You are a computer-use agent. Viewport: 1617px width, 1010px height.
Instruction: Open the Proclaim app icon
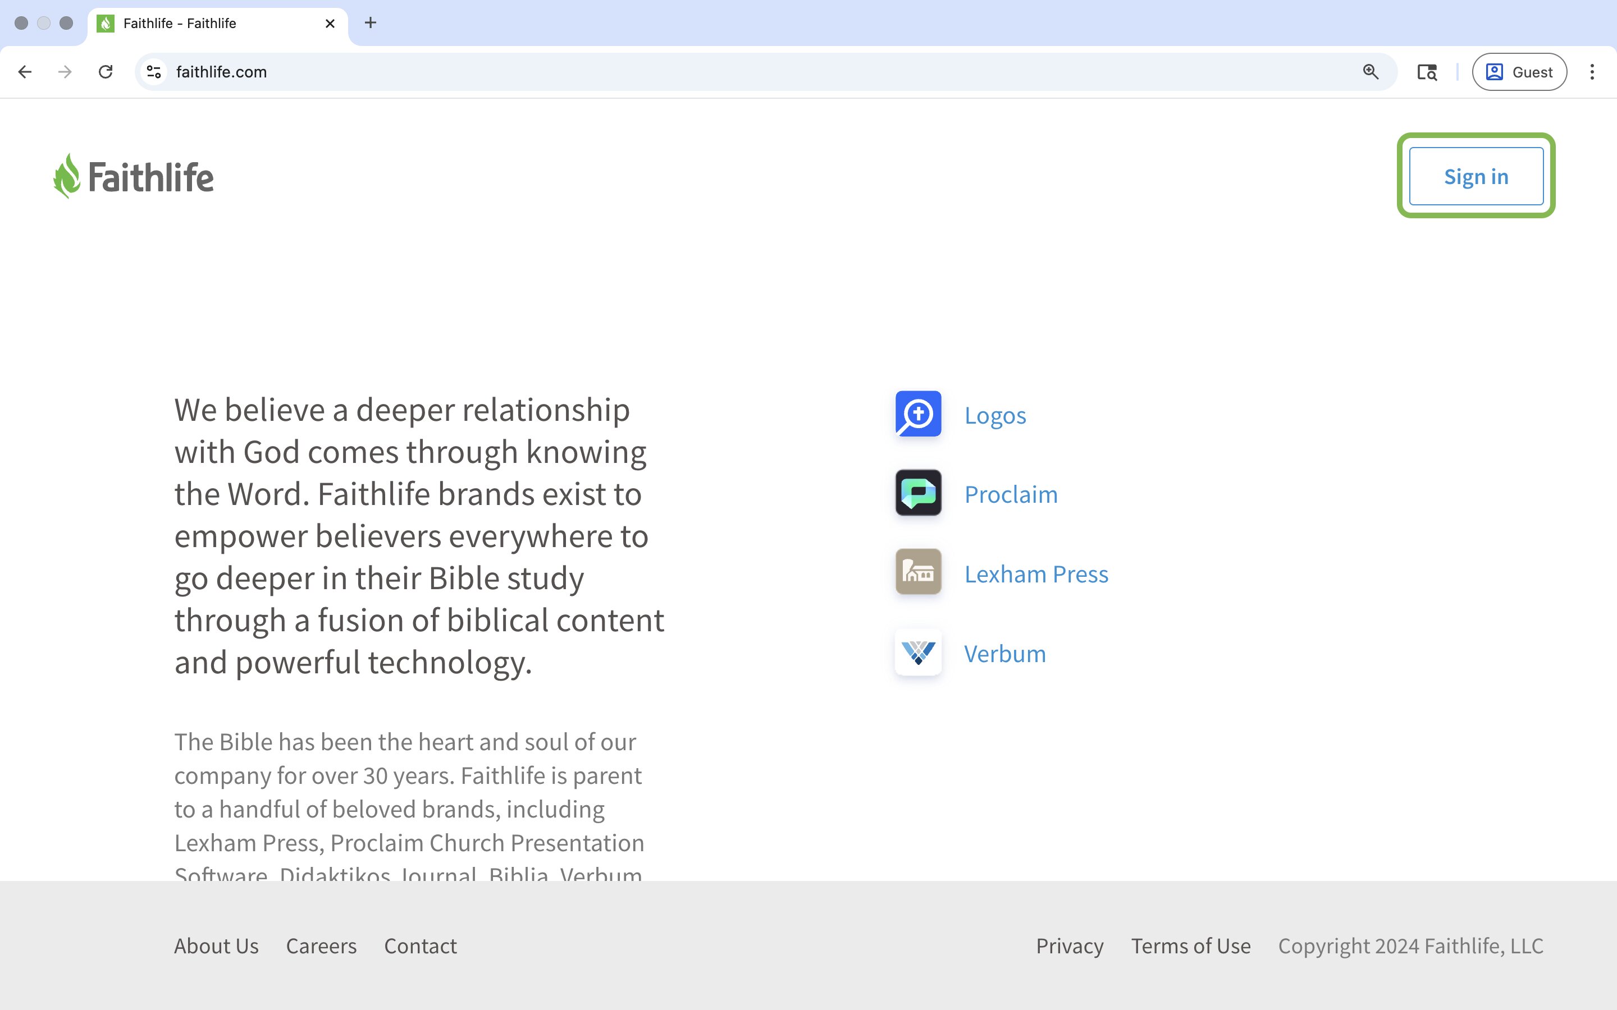(x=918, y=493)
